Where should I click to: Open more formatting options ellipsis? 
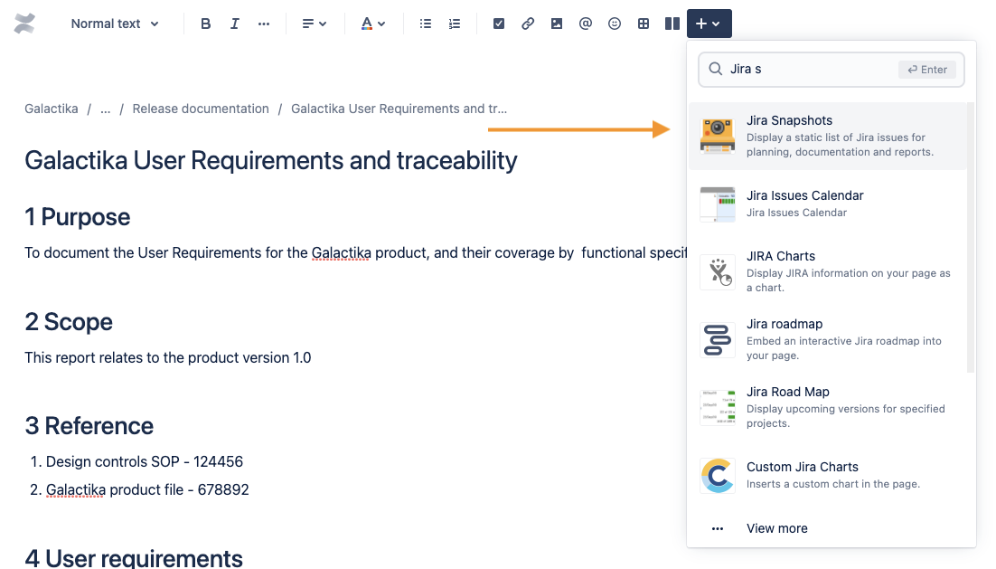click(264, 24)
